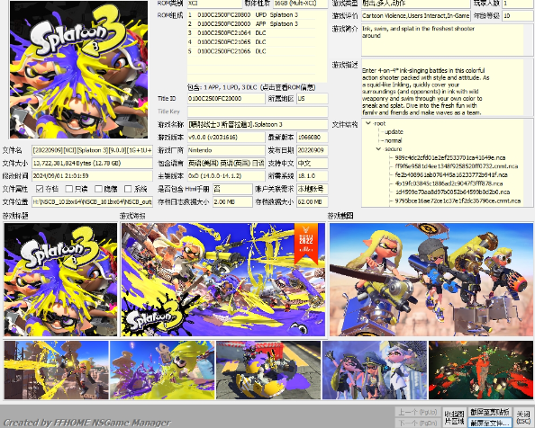Image resolution: width=535 pixels, height=428 pixels.
Task: Check the 隐藏 (hidden) attribute checkbox
Action: pos(98,189)
